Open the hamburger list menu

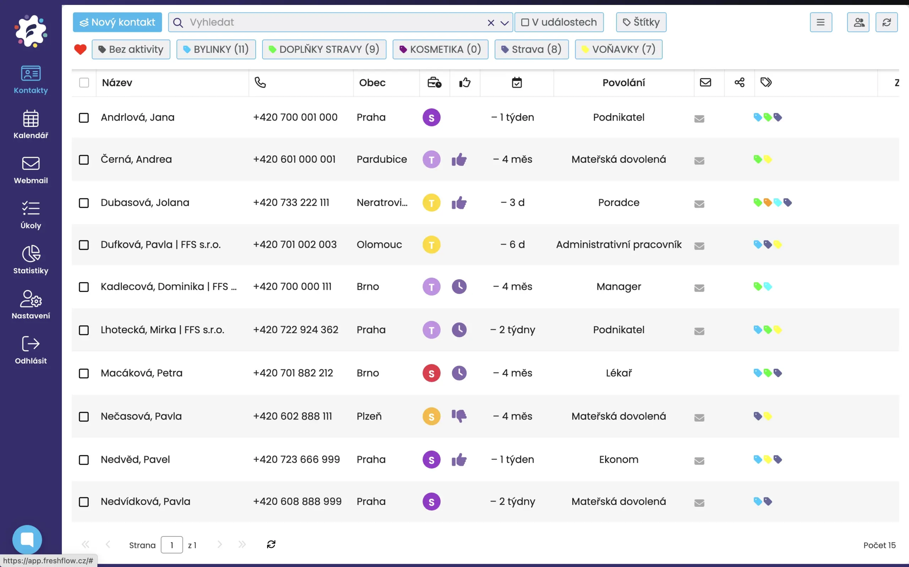point(820,22)
